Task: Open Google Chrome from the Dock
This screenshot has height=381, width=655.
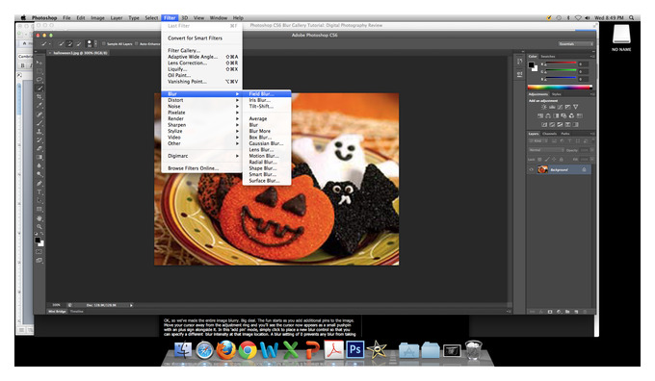Action: click(248, 350)
